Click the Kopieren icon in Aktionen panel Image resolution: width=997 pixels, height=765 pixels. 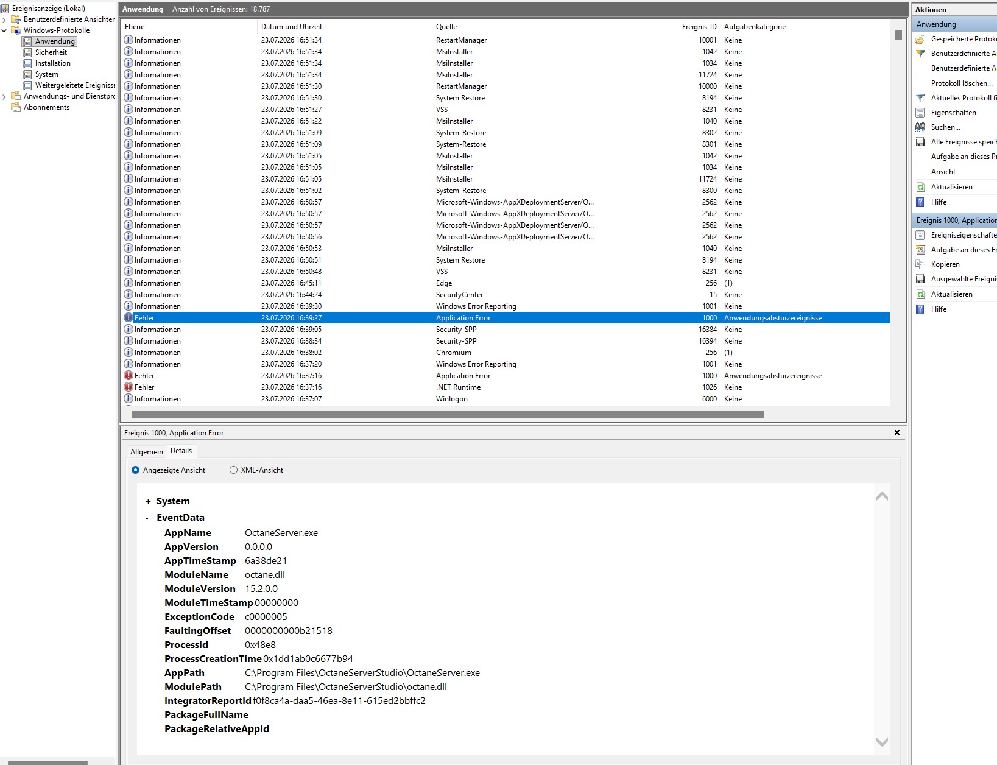[920, 264]
